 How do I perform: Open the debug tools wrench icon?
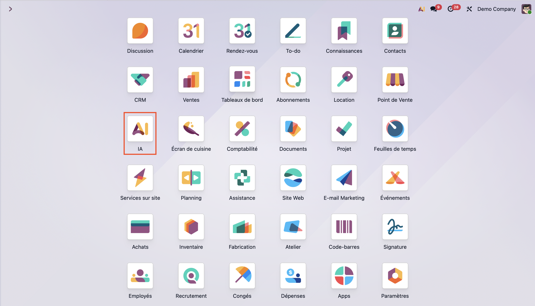click(469, 9)
